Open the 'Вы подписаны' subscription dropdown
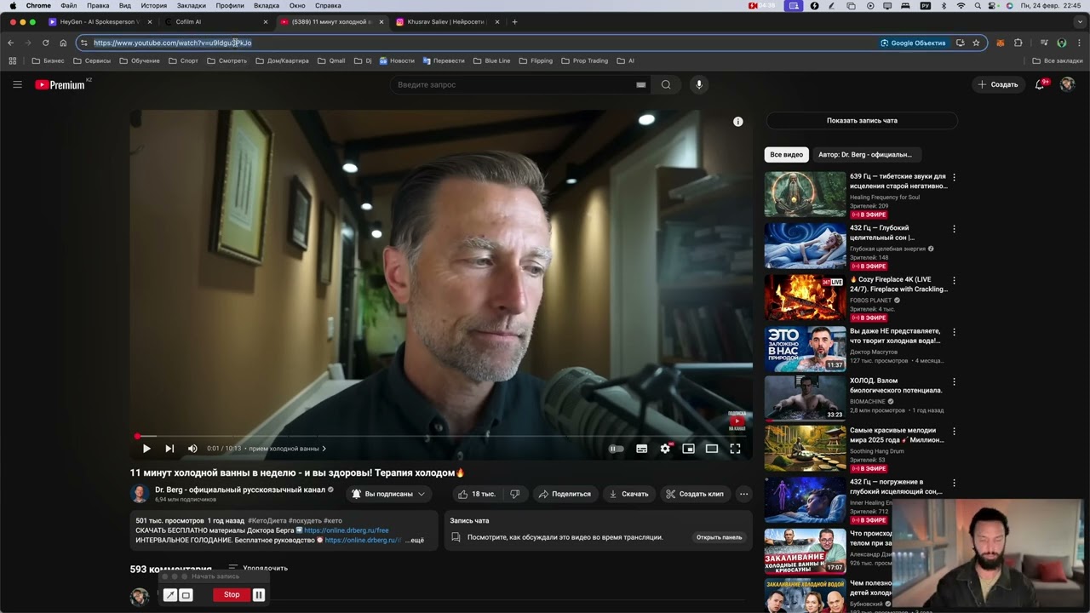This screenshot has height=613, width=1090. pos(388,494)
